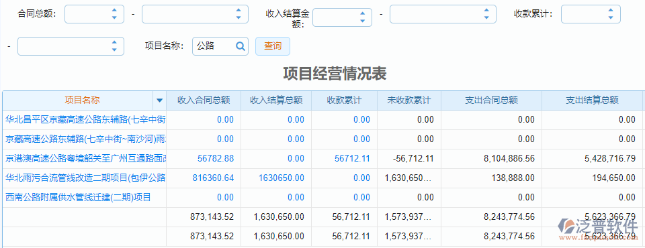645x248 pixels.
Task: Open project 京藏高速公路东辅路(七辛中街~南沙河)
Action: (x=85, y=139)
